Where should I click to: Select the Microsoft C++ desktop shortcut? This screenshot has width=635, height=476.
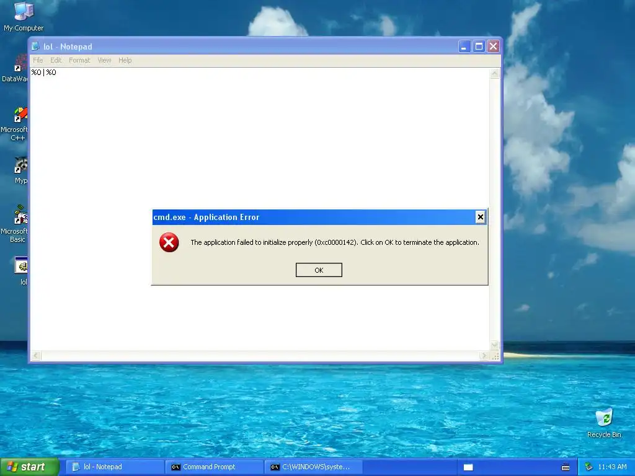(15, 124)
